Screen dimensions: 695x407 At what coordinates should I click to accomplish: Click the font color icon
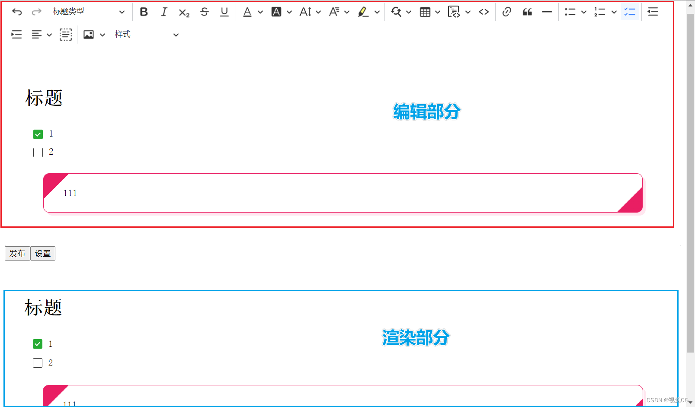coord(247,12)
